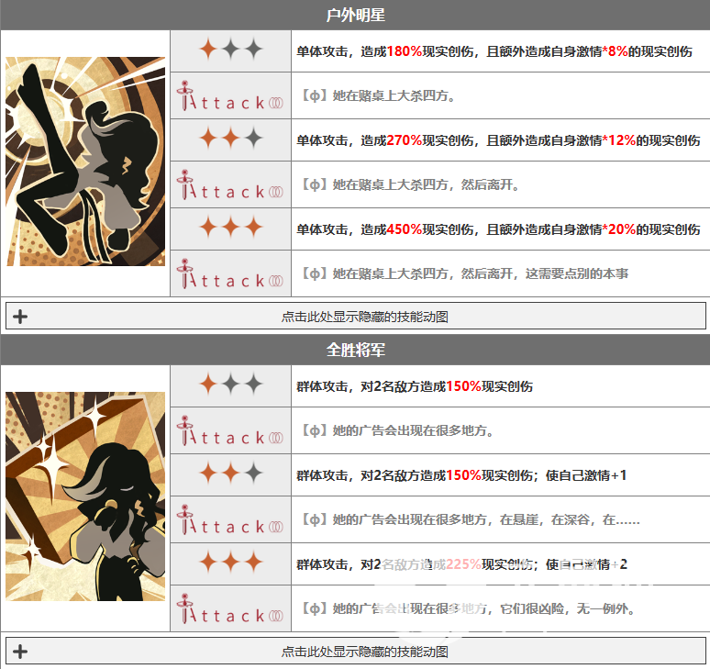The width and height of the screenshot is (710, 669).
Task: Select the one-star icon in 全胜将军's first row
Action: point(230,385)
